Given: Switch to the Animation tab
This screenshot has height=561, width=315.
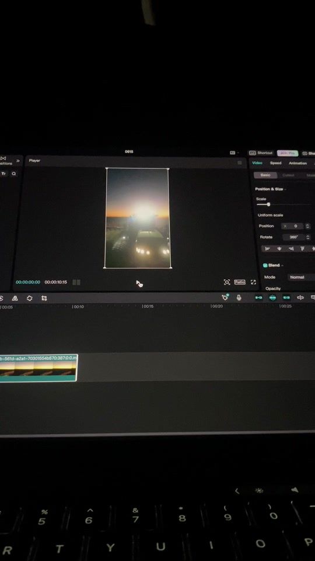Looking at the screenshot, I should click(x=298, y=163).
